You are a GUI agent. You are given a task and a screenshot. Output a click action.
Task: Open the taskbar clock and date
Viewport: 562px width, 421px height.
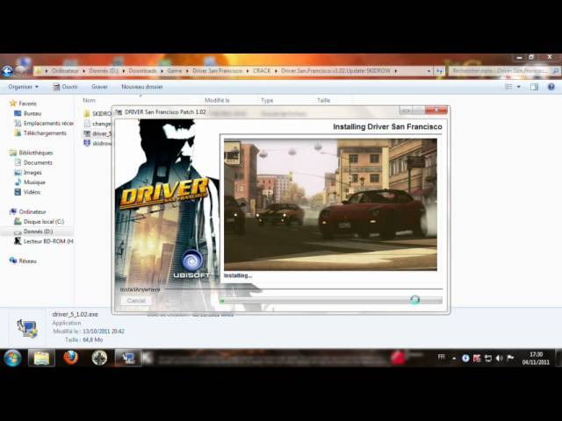pyautogui.click(x=536, y=358)
